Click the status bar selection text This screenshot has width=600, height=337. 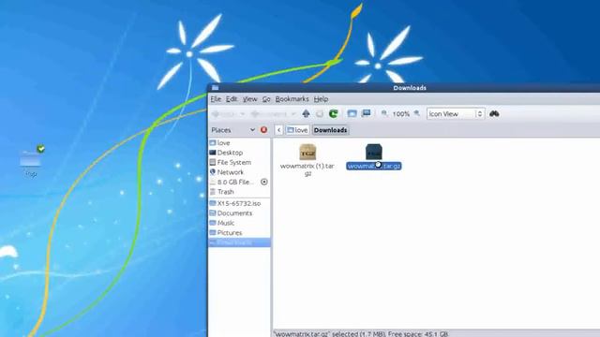coord(361,334)
